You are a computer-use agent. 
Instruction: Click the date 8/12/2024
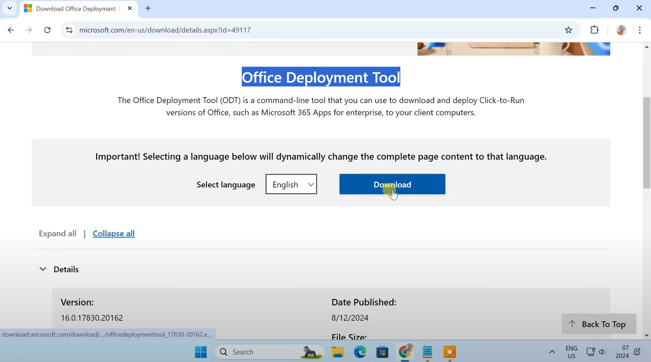[350, 318]
